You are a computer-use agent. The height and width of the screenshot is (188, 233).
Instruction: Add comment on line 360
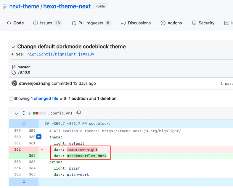point(39,137)
